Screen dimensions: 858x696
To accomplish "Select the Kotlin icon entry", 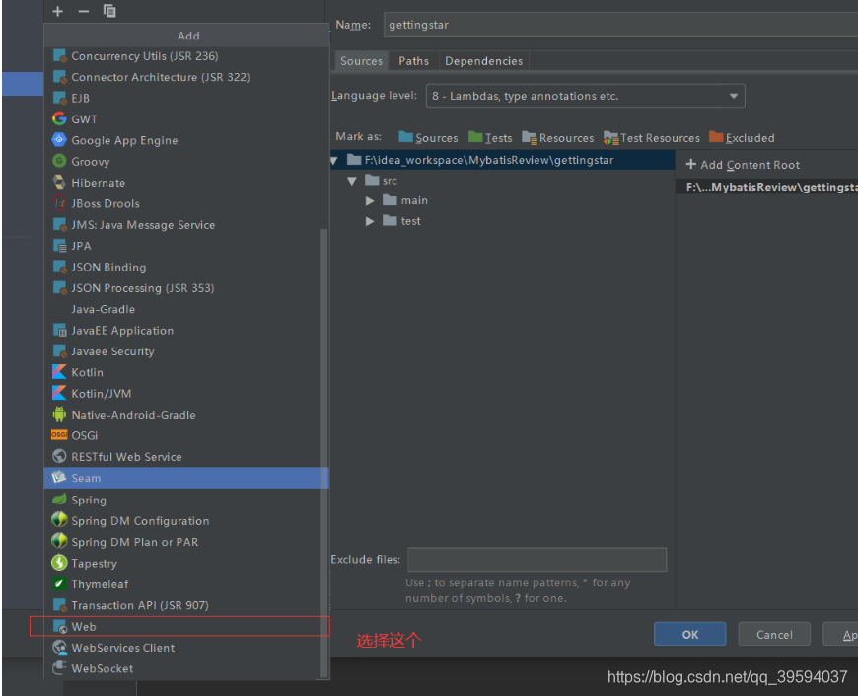I will 59,372.
